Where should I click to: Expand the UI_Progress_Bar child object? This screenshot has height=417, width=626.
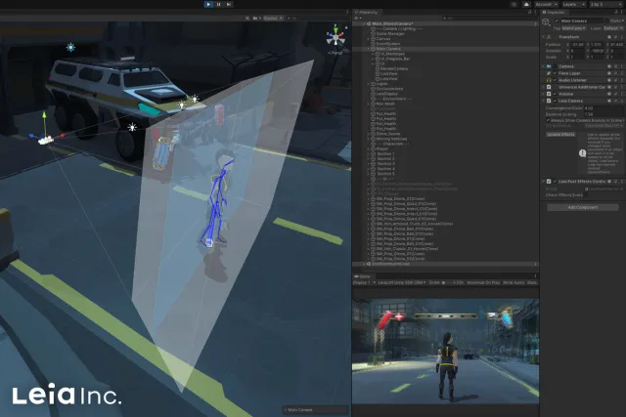(x=373, y=59)
